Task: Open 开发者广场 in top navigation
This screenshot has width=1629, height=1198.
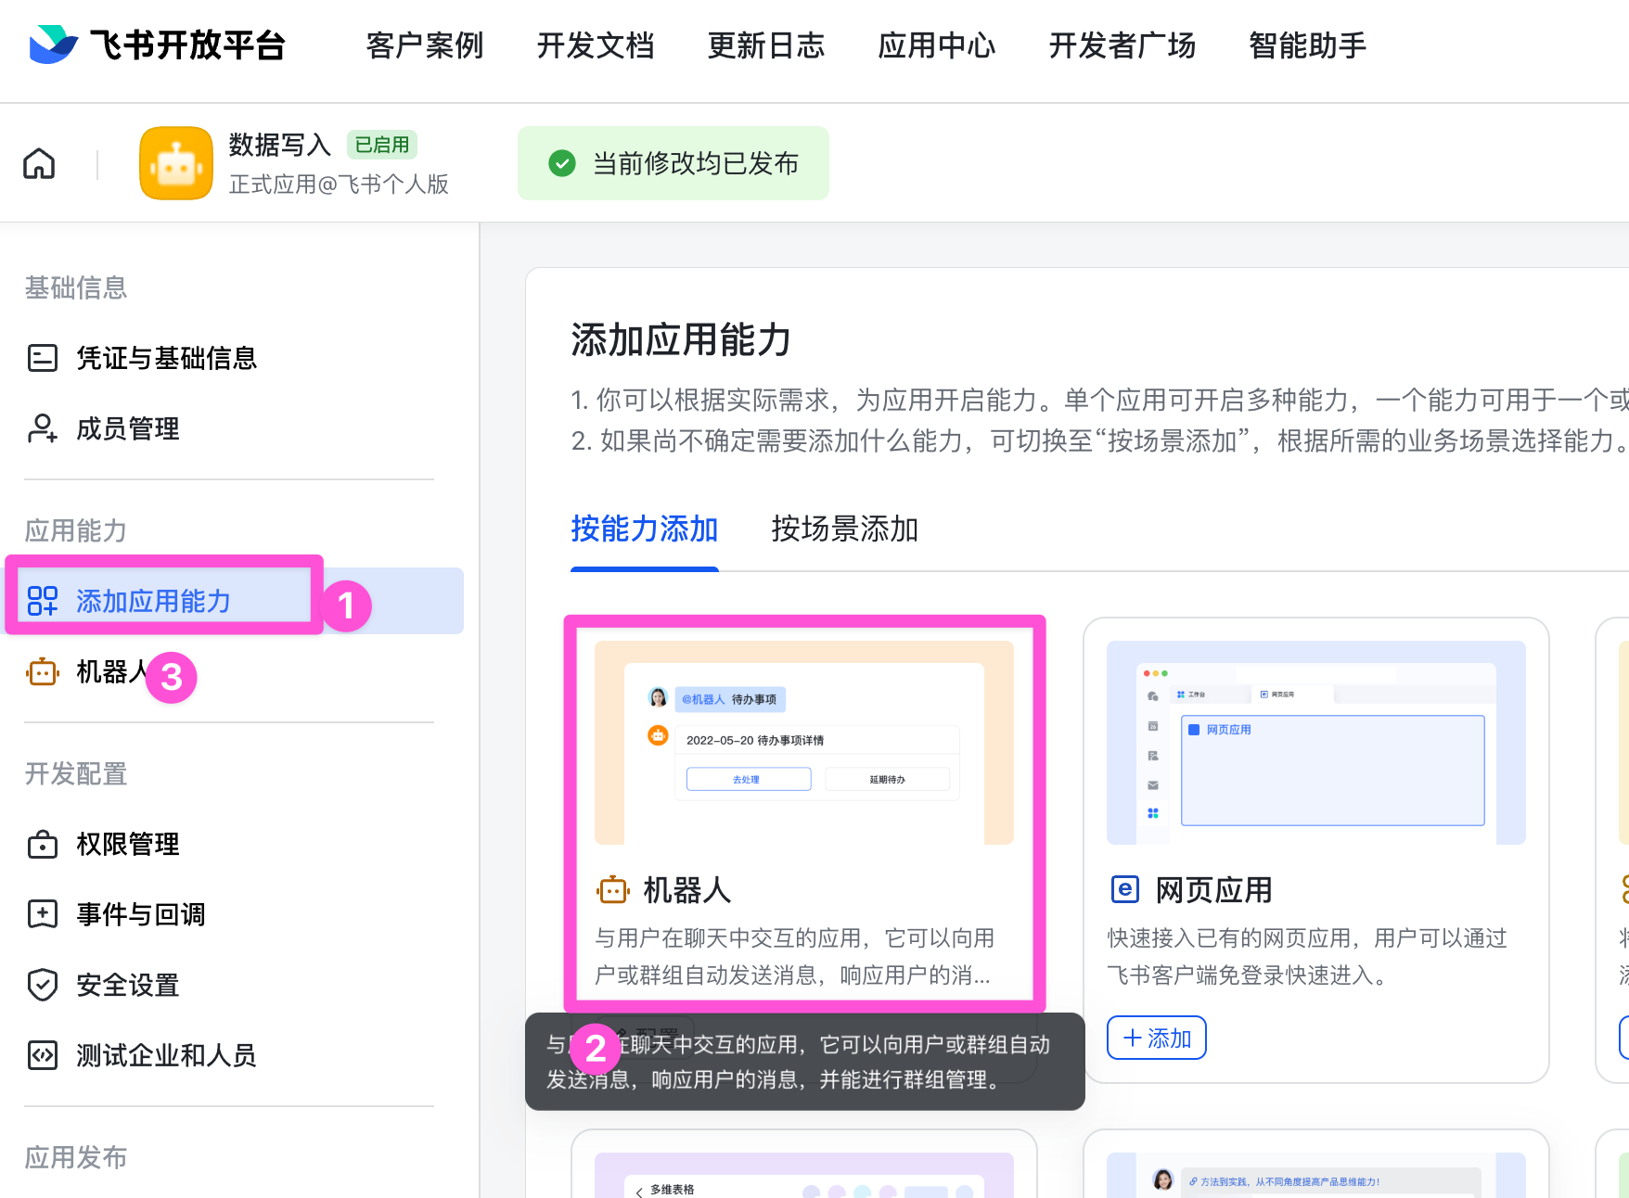Action: [1122, 45]
